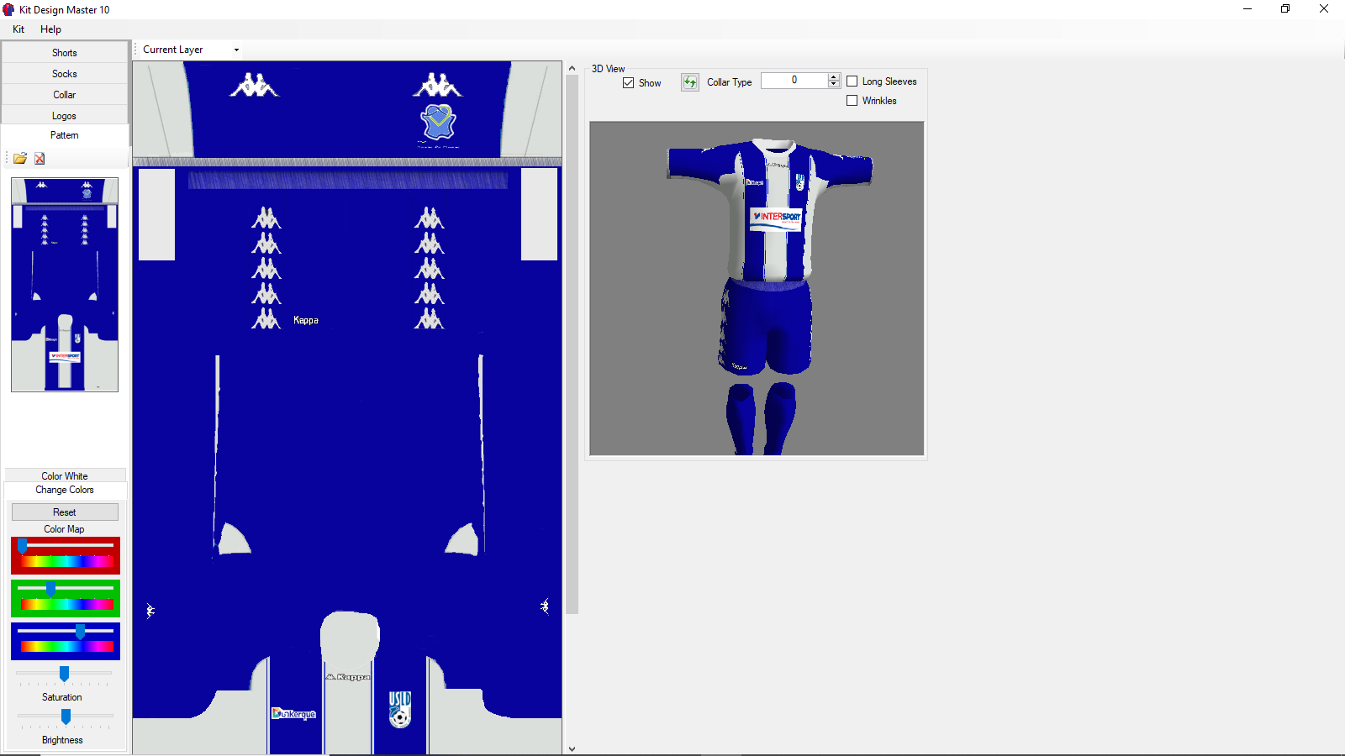Click the USLD crest on the texture
The image size is (1345, 756).
400,709
